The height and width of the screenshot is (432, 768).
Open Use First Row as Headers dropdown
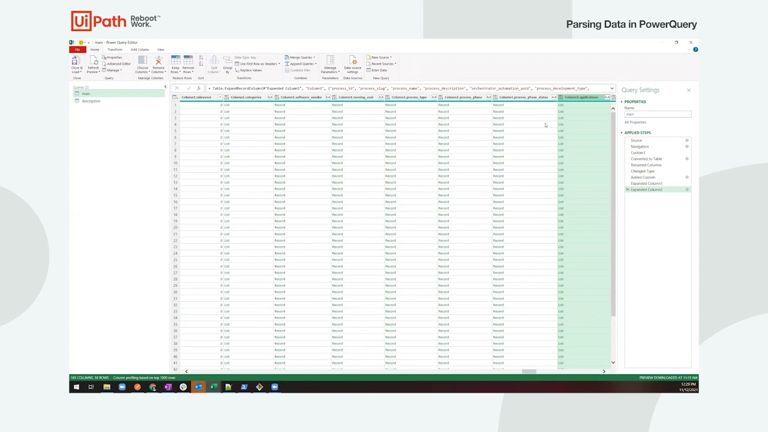(258, 64)
